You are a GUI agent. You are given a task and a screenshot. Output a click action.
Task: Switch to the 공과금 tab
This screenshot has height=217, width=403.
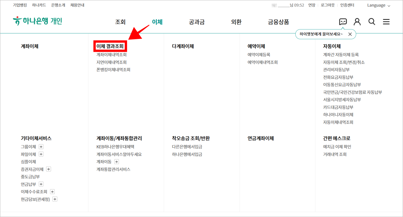[x=196, y=22]
